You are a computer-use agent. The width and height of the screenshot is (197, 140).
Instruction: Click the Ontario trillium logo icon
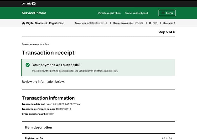[x=34, y=4]
